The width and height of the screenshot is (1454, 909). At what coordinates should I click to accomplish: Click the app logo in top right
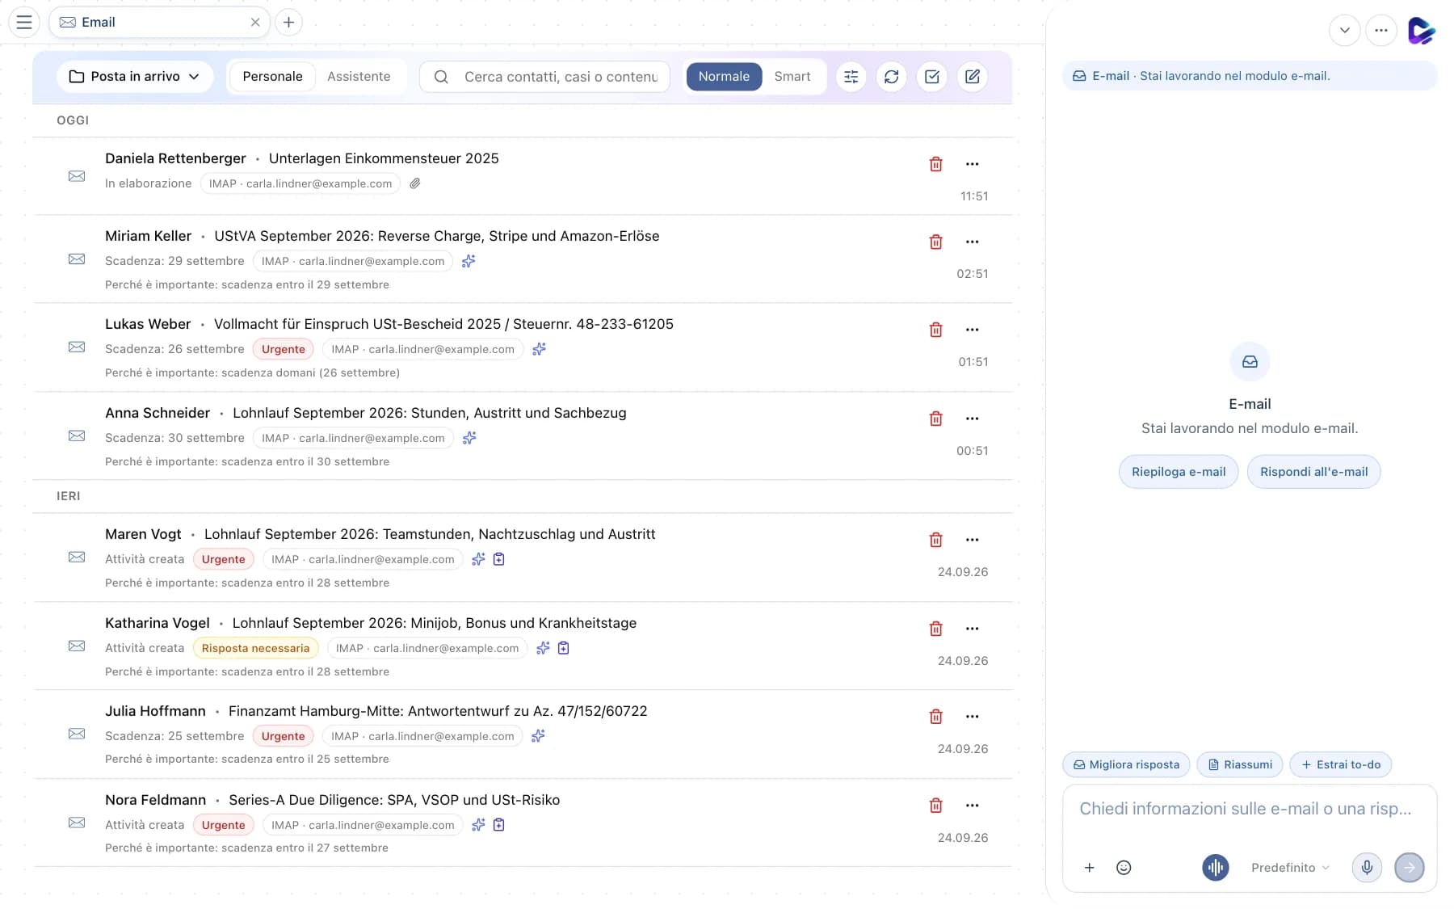[x=1421, y=31]
